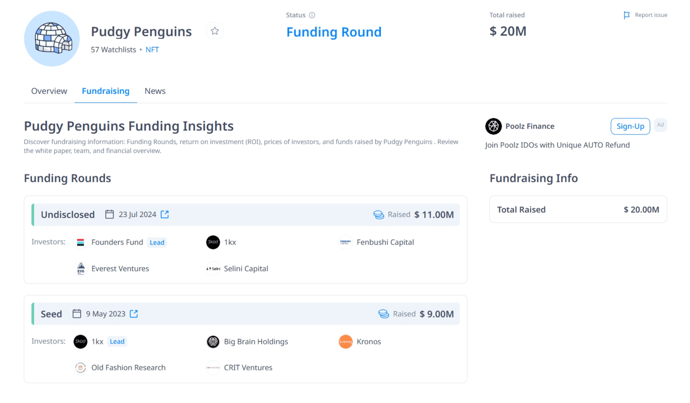Click the Fenbushi Capital logo

(x=345, y=242)
